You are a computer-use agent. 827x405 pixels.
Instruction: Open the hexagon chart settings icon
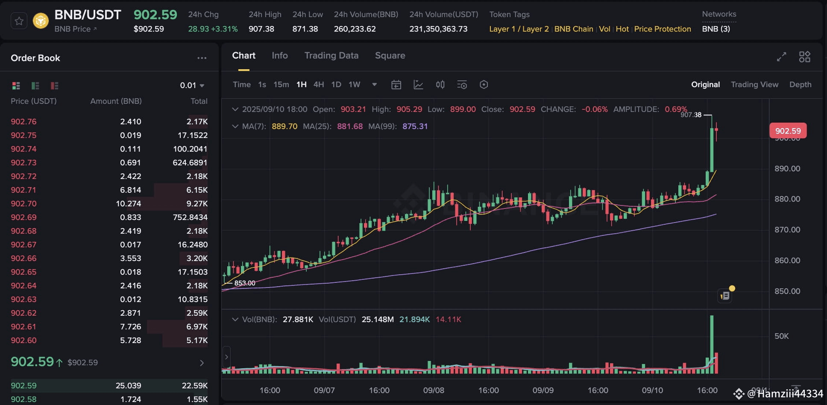click(x=484, y=85)
